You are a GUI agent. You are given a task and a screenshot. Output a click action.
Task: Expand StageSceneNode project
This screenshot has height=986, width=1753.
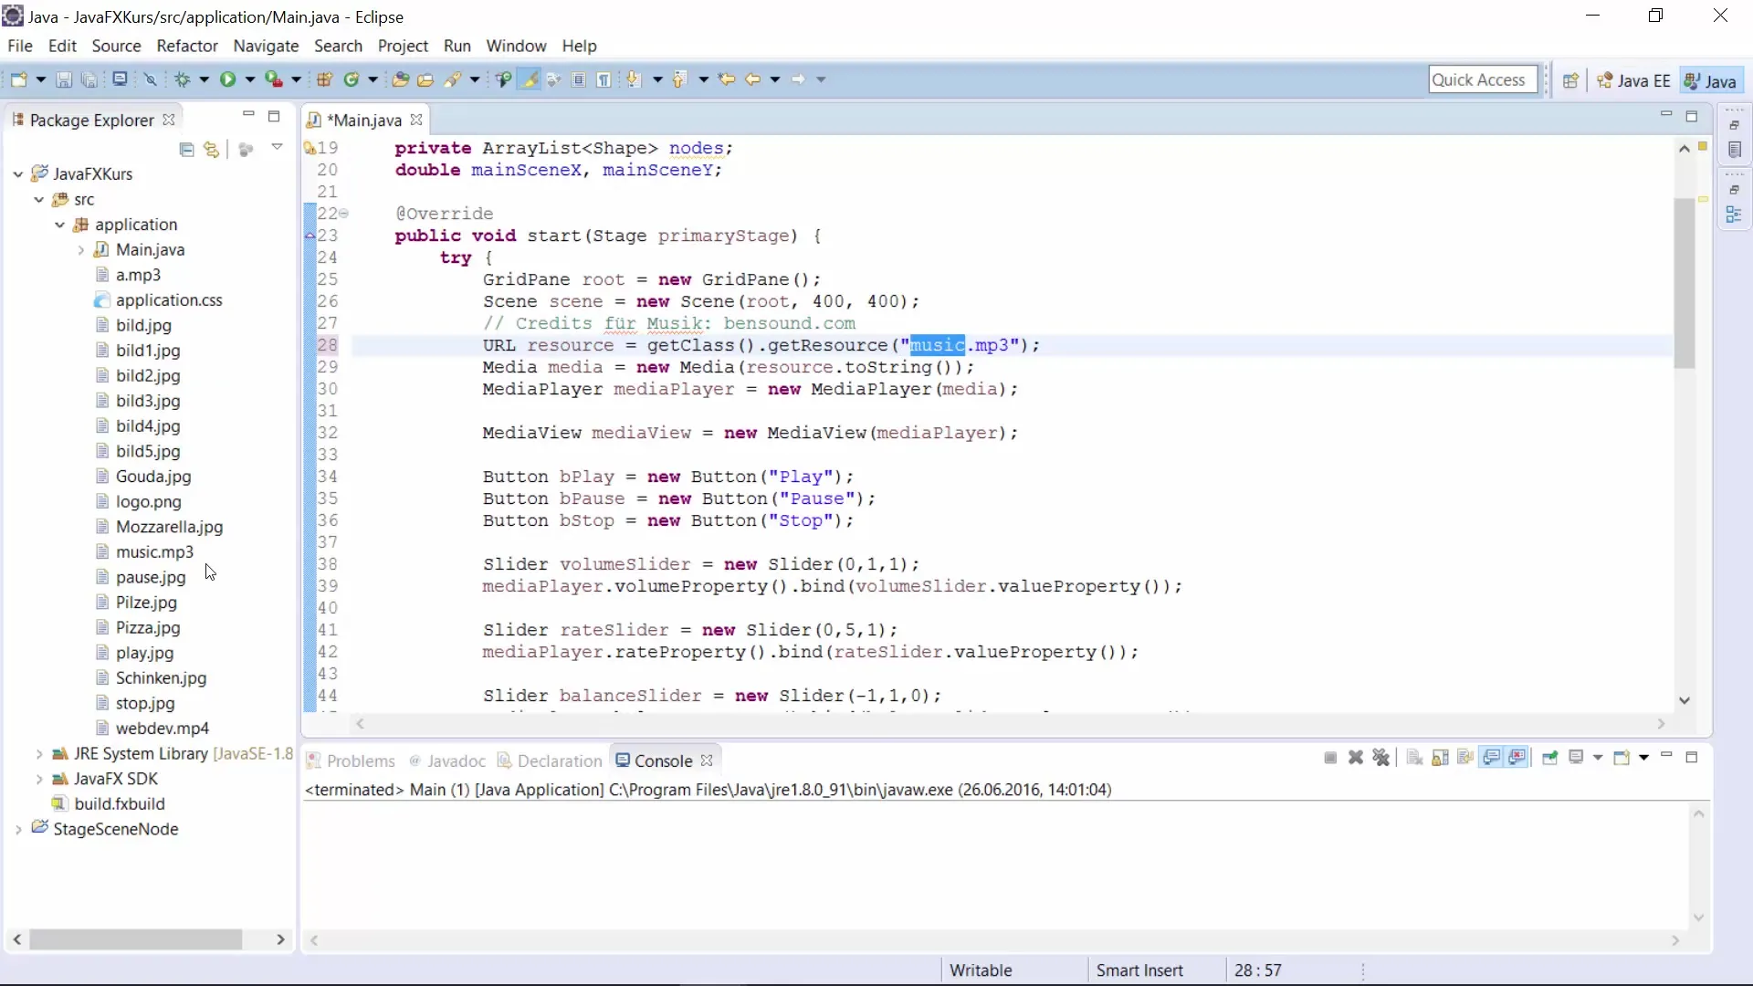[x=18, y=829]
